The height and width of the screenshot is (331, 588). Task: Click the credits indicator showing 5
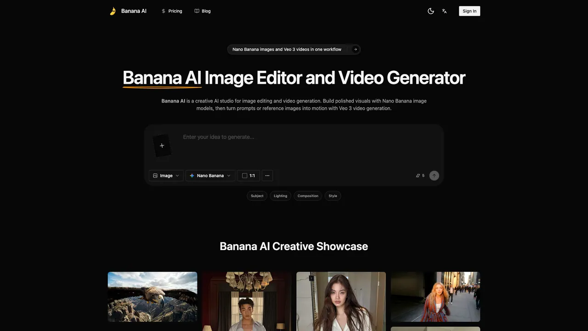pos(420,176)
